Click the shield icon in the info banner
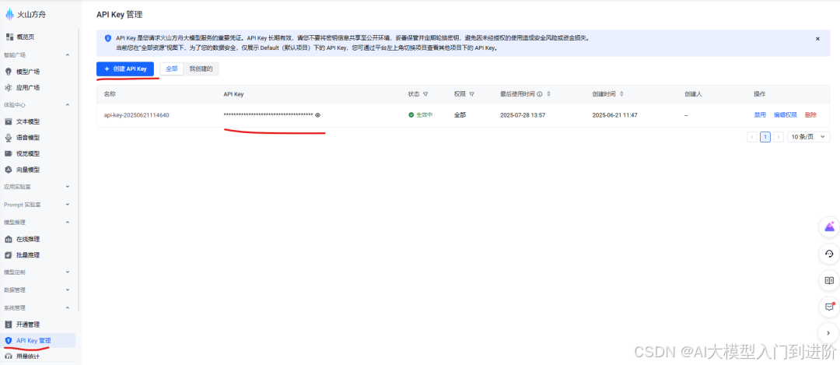Screen dimensions: 840x365 point(107,39)
